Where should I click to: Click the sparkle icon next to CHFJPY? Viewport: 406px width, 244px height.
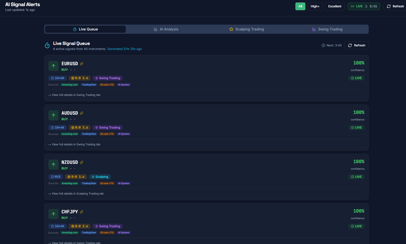point(82,212)
